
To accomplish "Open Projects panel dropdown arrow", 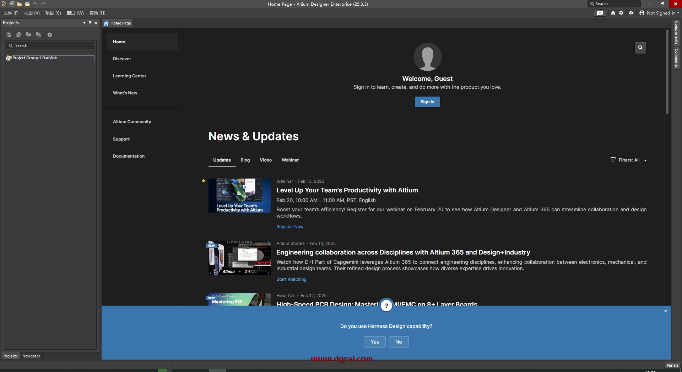I will click(x=84, y=23).
